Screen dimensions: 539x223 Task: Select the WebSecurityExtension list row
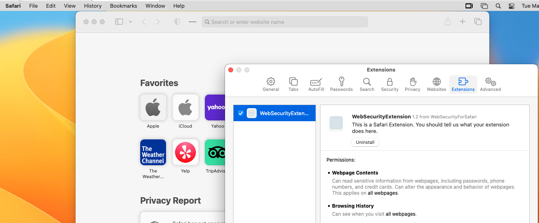click(x=274, y=113)
